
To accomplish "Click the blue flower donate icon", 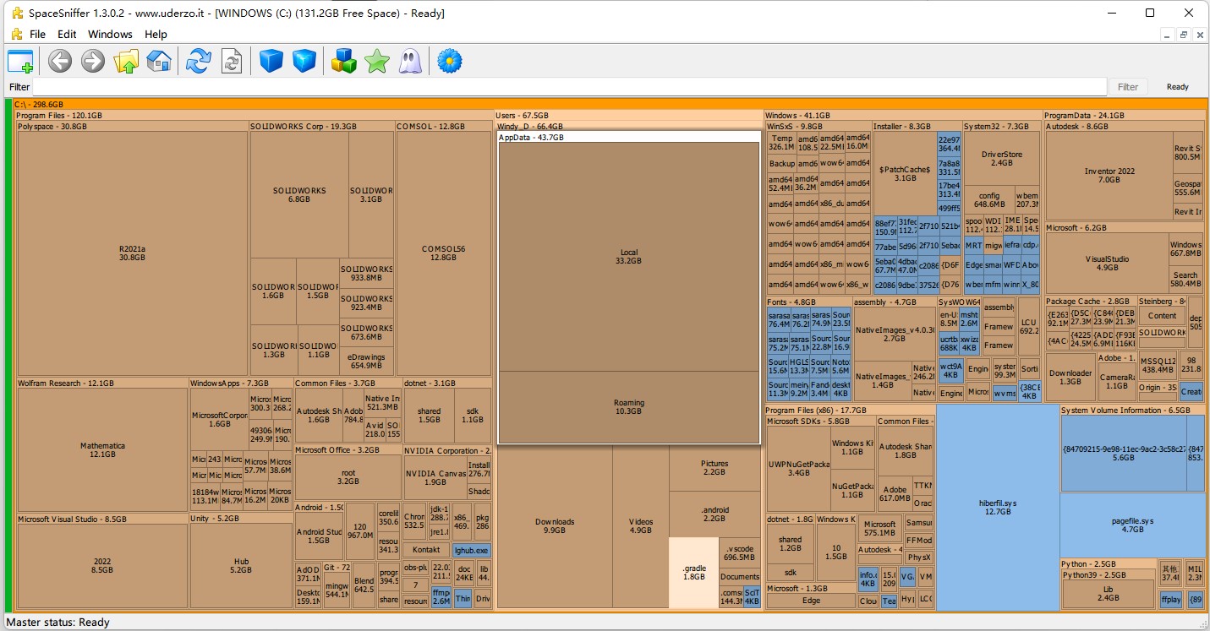I will [x=449, y=61].
